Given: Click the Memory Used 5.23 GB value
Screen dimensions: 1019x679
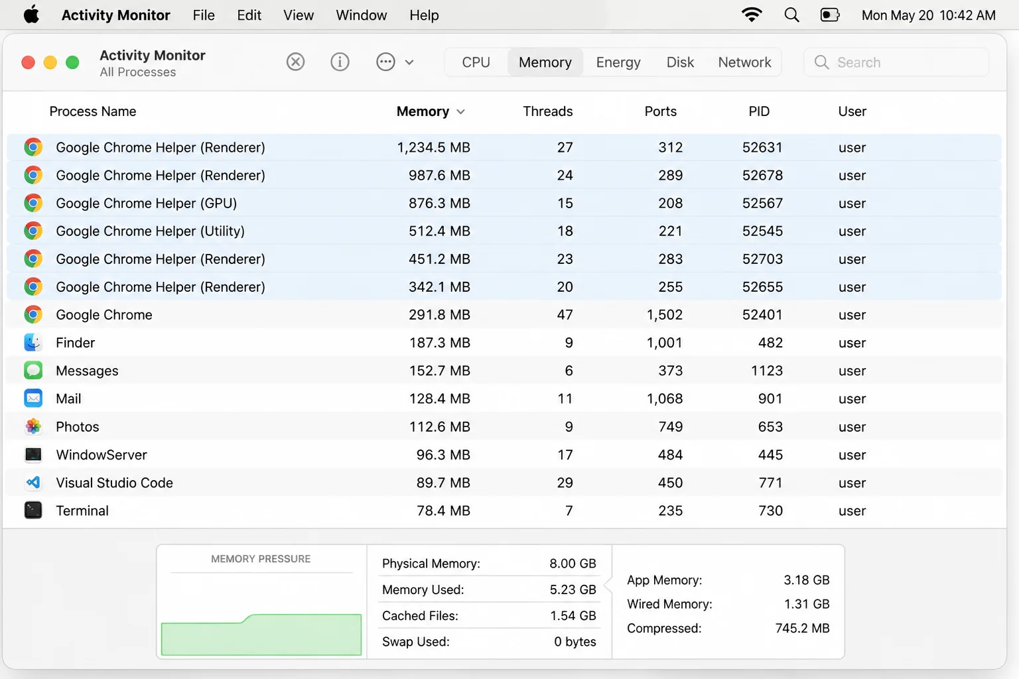Looking at the screenshot, I should (x=573, y=589).
